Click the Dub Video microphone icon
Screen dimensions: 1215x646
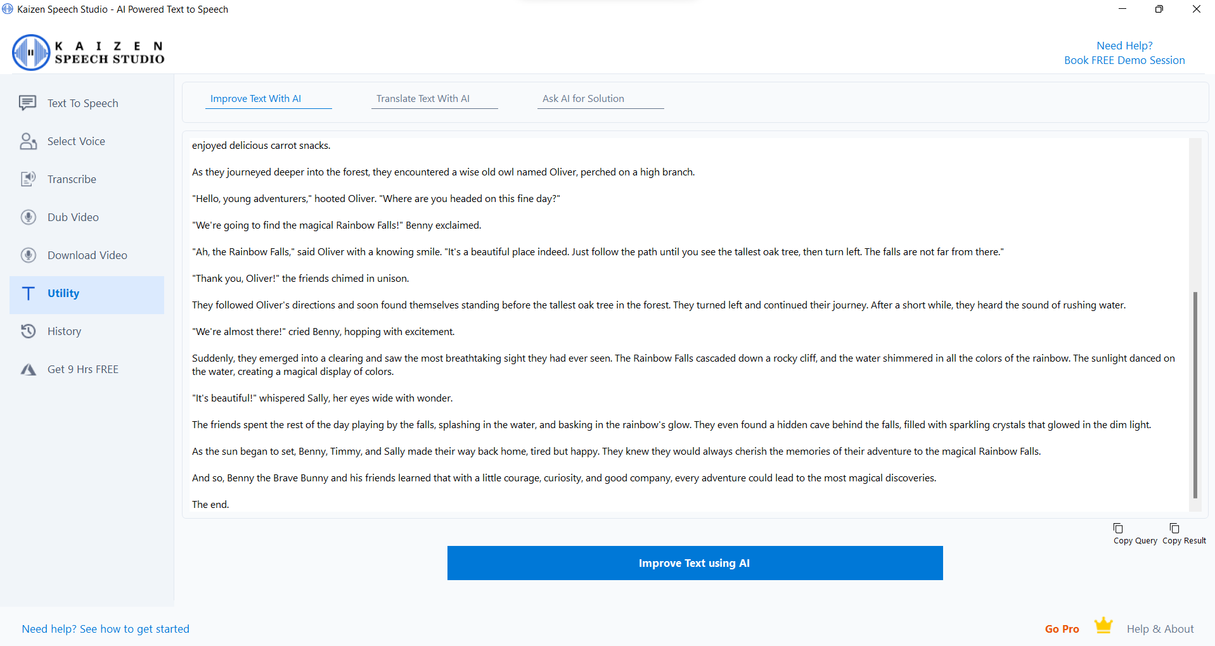pos(28,217)
